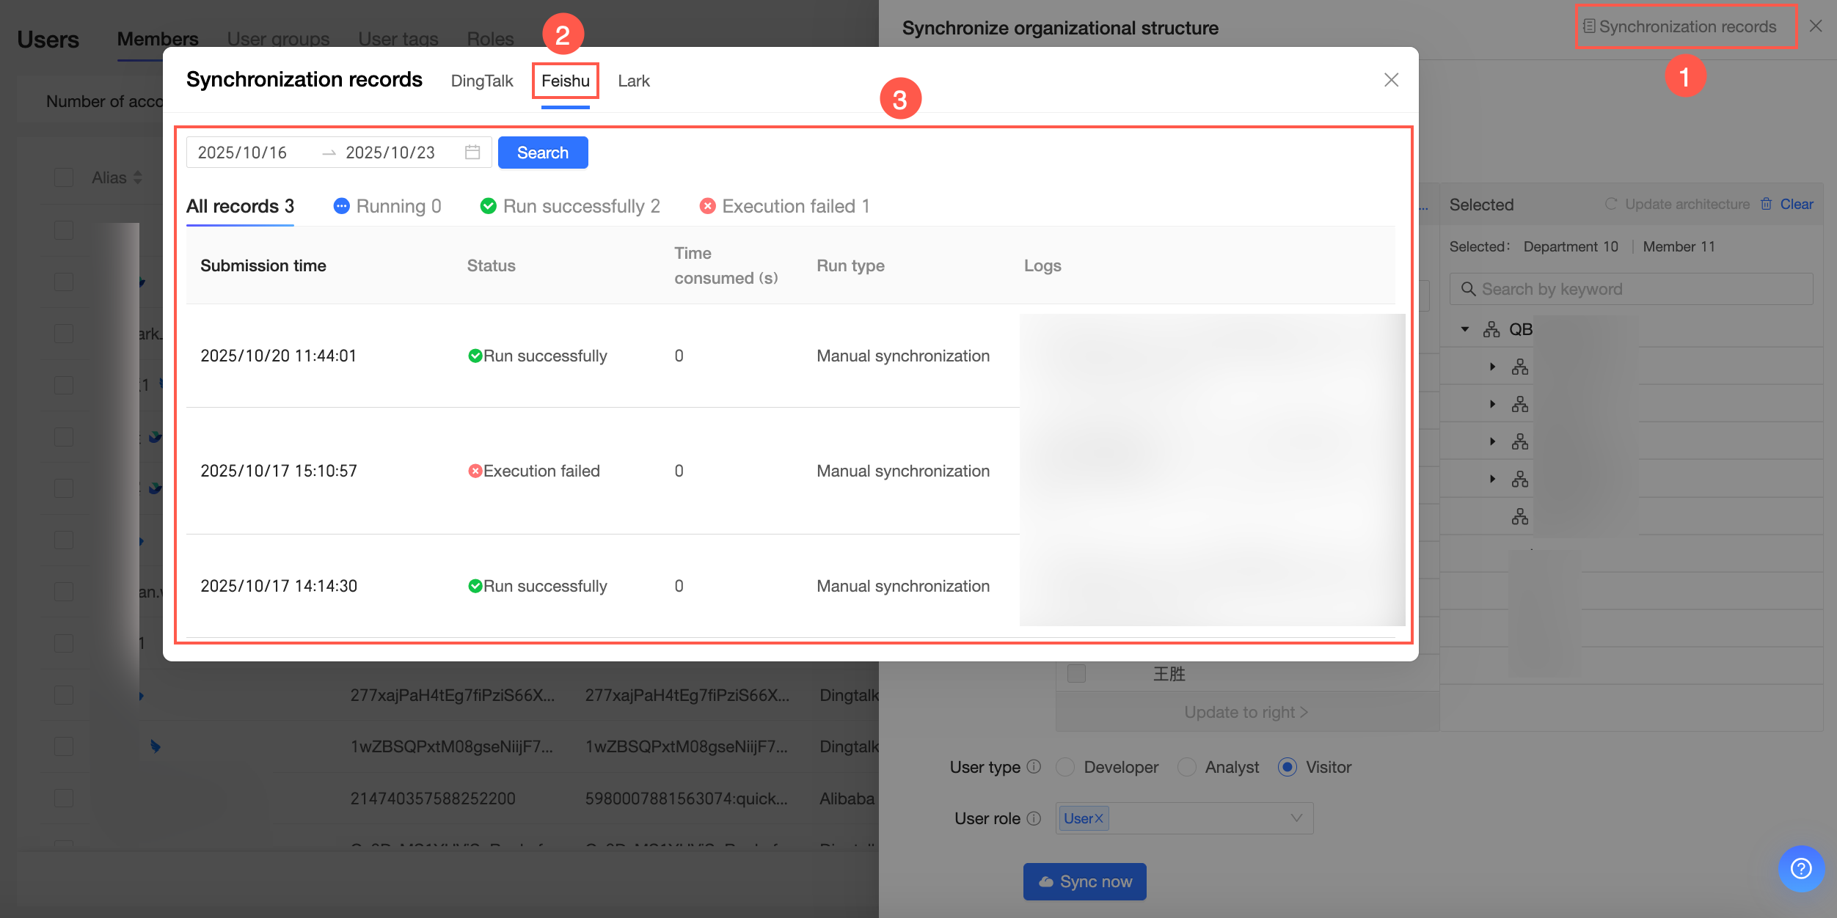The height and width of the screenshot is (918, 1837).
Task: Click the calendar icon in date range
Action: (472, 153)
